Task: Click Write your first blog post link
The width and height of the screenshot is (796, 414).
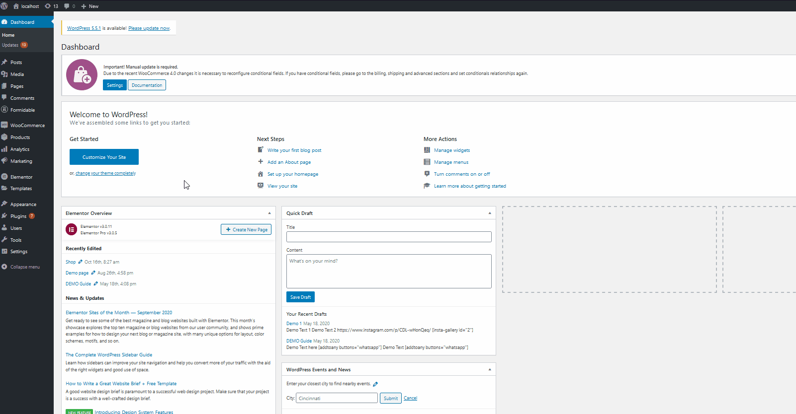Action: coord(294,150)
